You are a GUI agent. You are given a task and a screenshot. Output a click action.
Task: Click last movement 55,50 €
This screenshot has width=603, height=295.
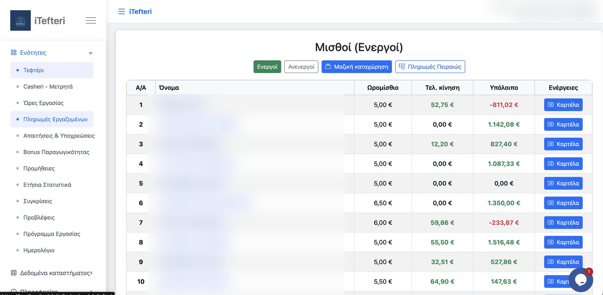[x=442, y=242]
